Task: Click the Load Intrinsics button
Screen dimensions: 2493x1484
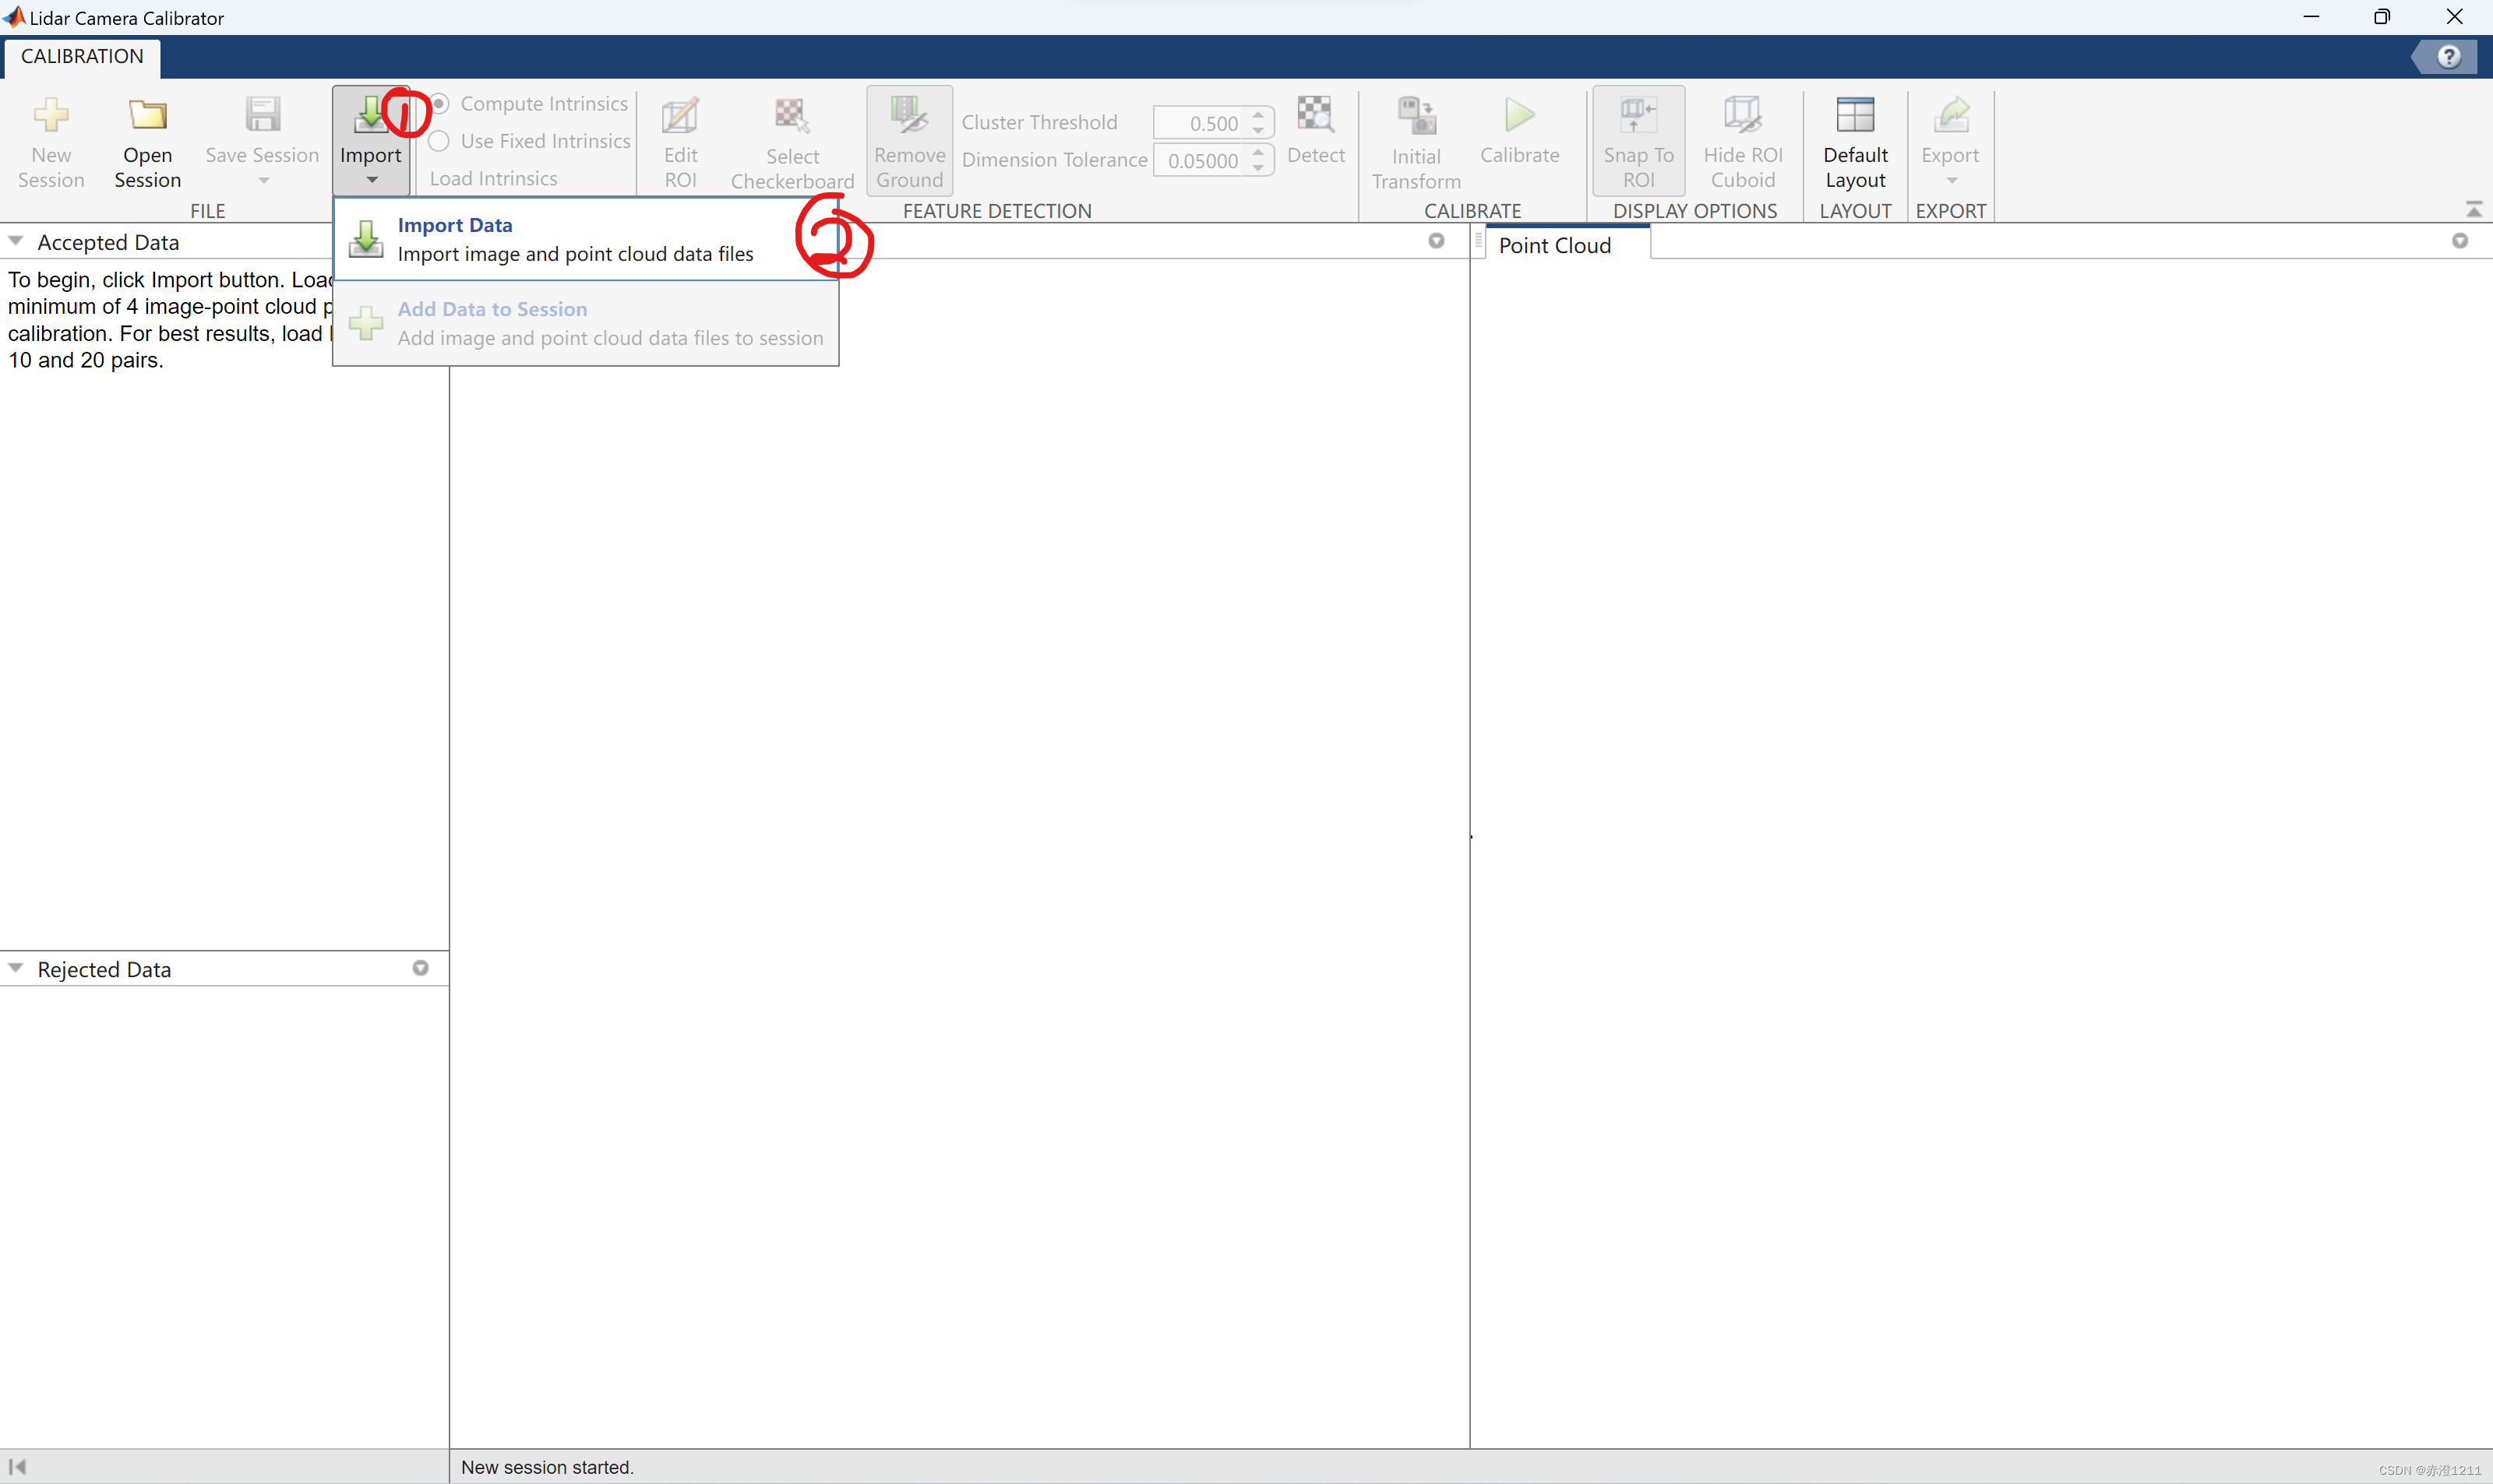Action: coord(493,178)
